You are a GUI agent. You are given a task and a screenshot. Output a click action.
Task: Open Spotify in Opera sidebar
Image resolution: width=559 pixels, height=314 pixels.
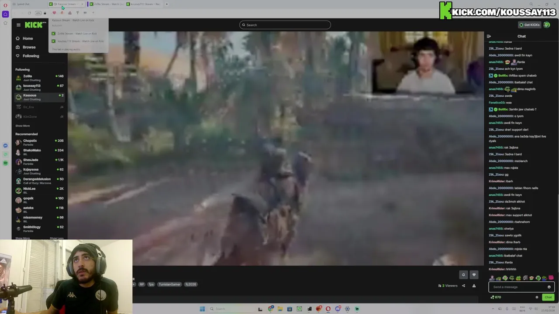(x=5, y=163)
